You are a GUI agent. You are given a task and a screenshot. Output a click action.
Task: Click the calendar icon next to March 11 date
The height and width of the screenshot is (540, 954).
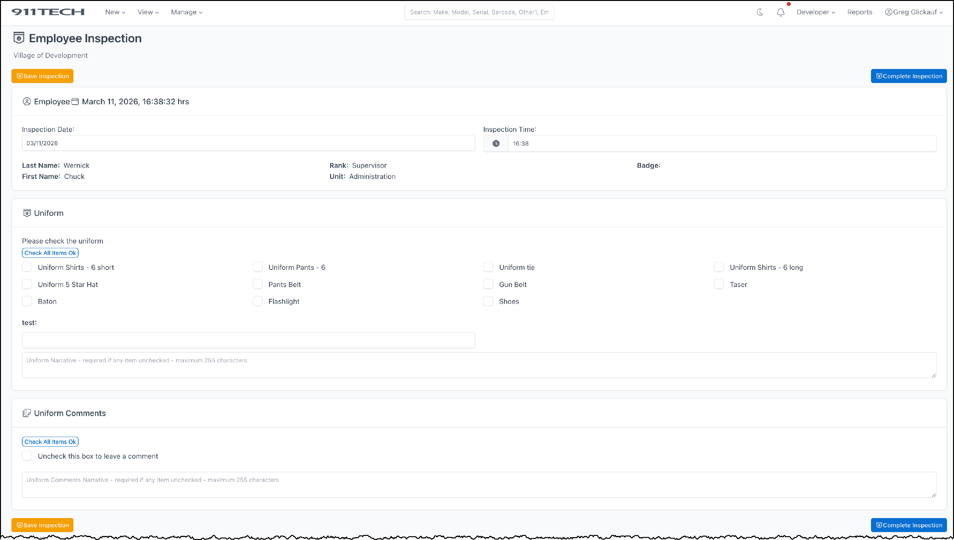pyautogui.click(x=75, y=102)
